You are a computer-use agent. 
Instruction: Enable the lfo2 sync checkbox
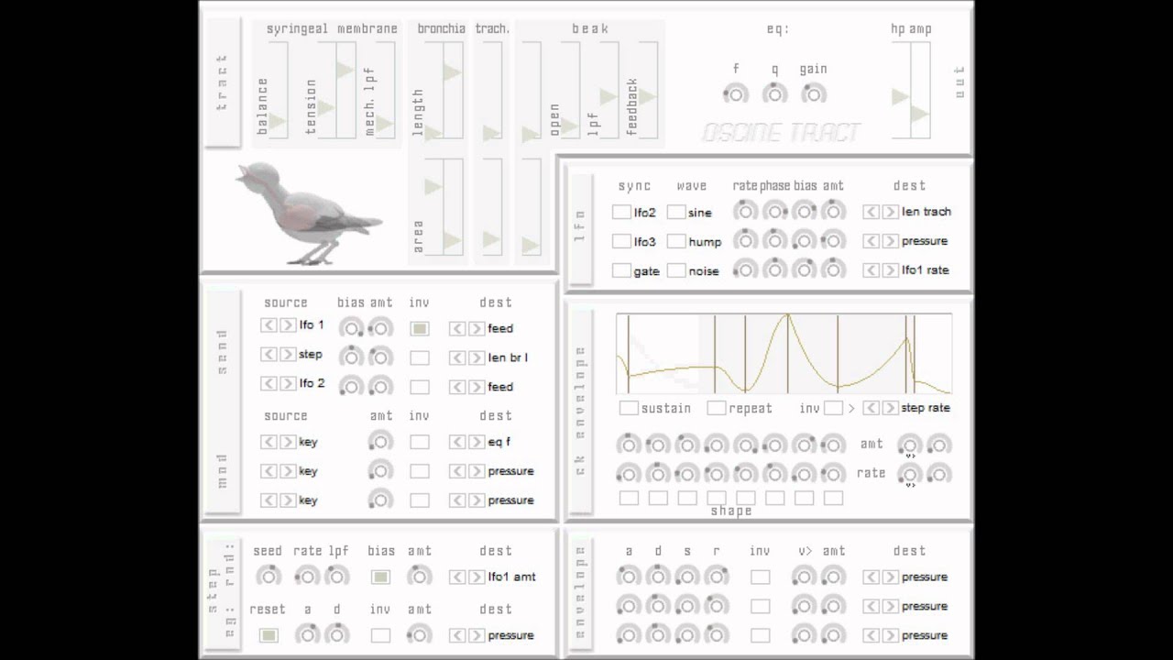point(621,213)
